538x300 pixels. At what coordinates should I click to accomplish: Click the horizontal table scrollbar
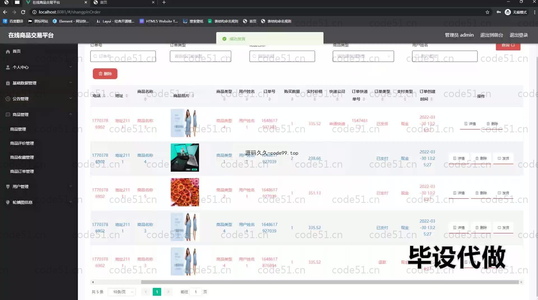(x=330, y=282)
